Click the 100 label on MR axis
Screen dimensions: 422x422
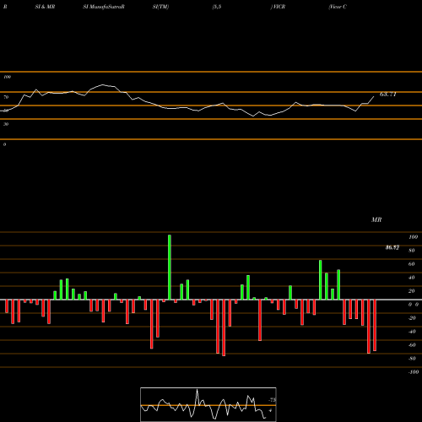pos(413,237)
